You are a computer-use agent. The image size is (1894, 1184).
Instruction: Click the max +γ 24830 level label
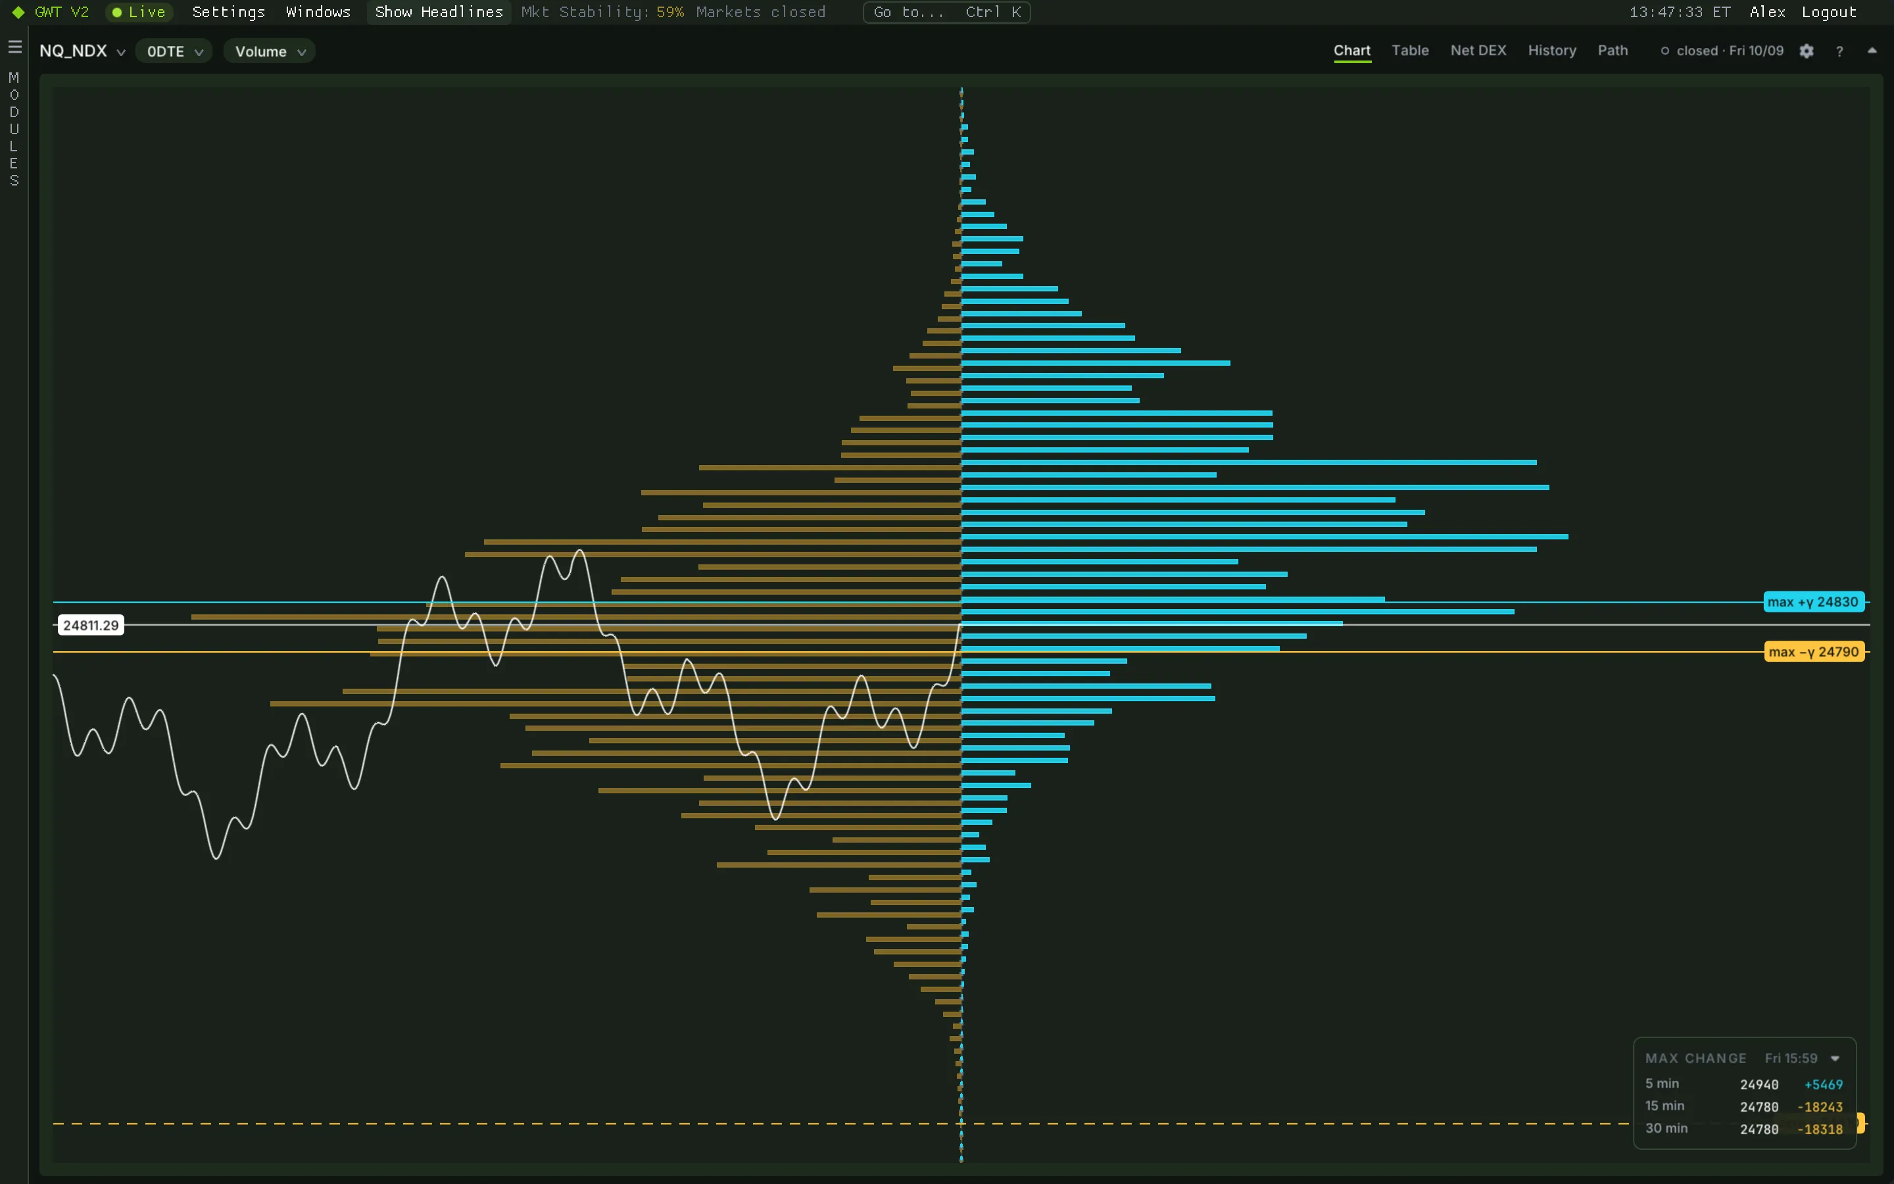coord(1814,602)
